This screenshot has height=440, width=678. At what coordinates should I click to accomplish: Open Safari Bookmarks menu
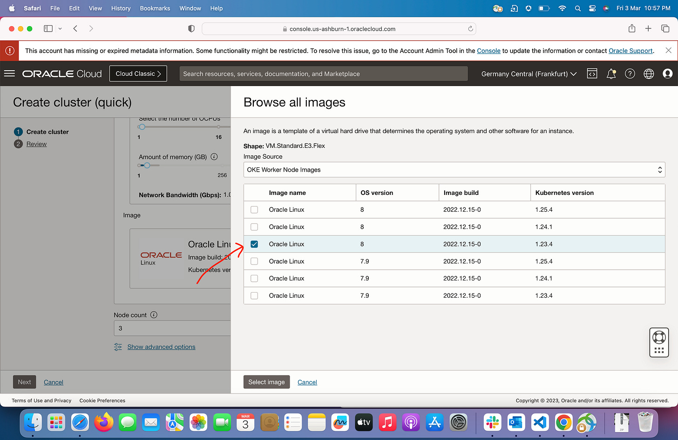155,8
